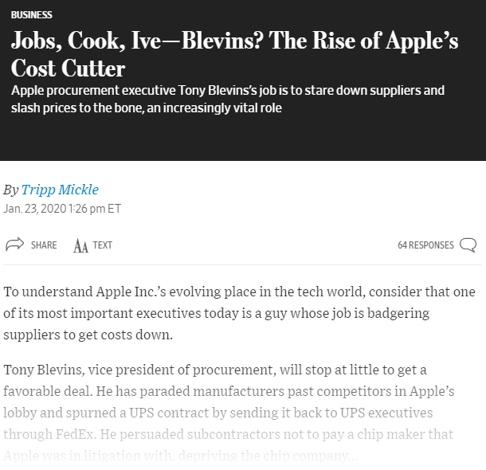The image size is (486, 470).
Task: Click the Jan. 23, 2020 timestamp
Action: 62,209
